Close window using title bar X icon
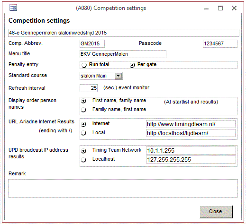 click(x=234, y=8)
